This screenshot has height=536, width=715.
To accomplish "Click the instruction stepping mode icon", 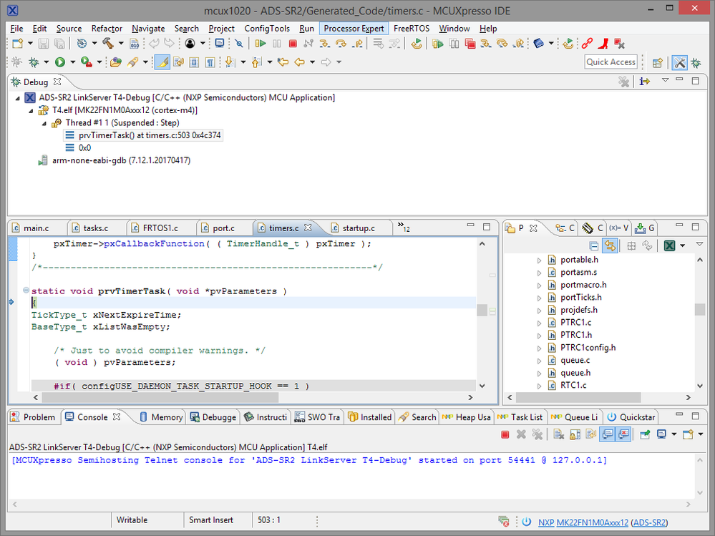I will click(x=644, y=82).
